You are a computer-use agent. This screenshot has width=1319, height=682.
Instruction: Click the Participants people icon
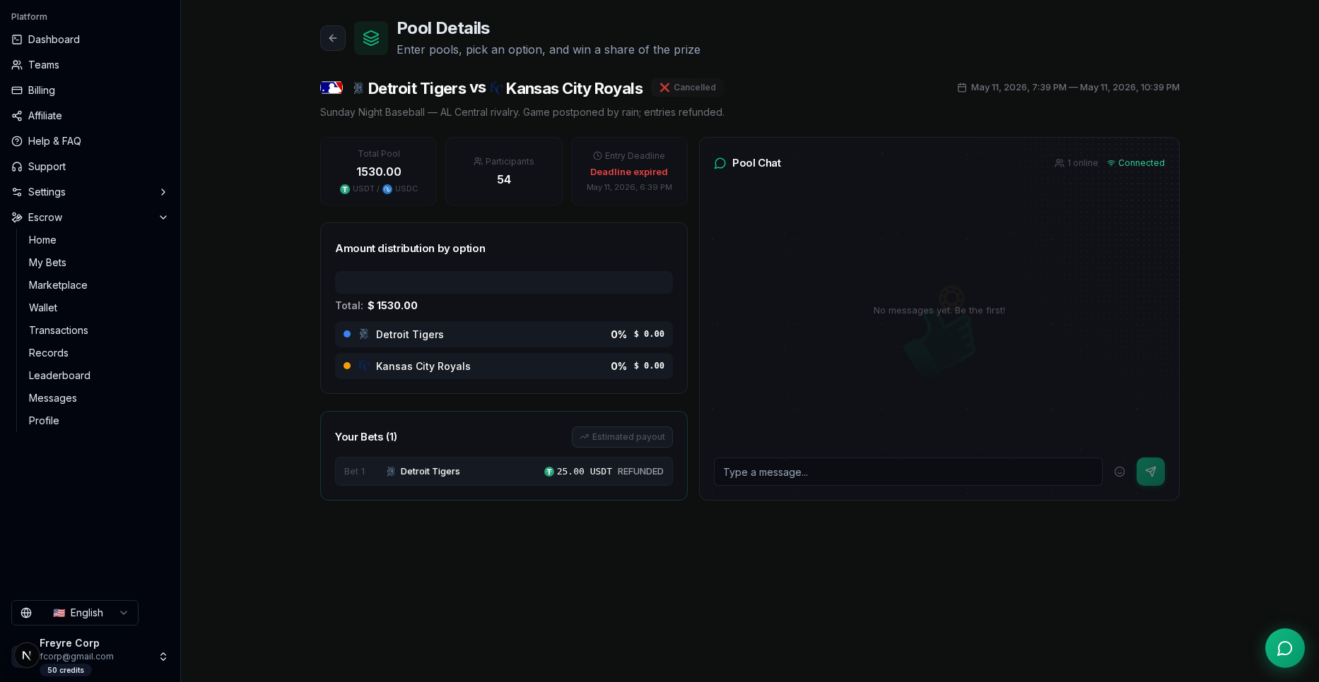(x=478, y=162)
